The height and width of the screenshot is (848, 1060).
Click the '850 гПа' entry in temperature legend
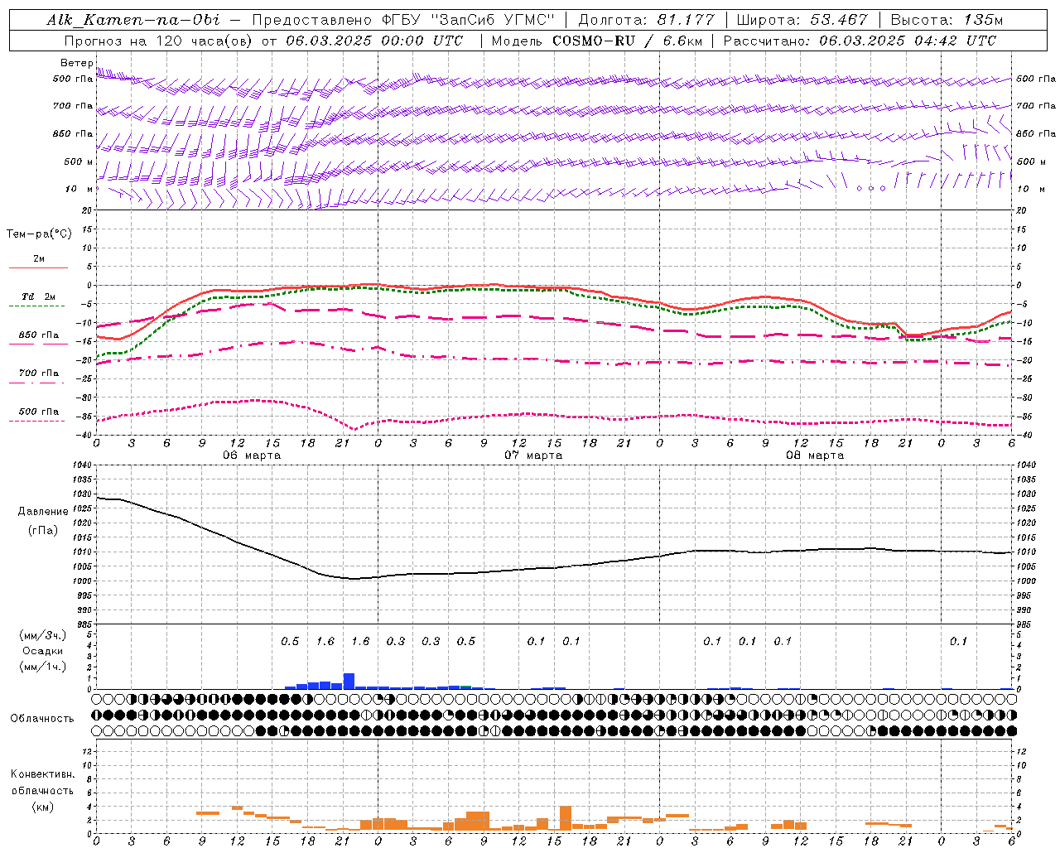click(38, 335)
